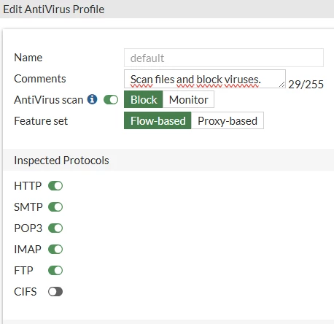Toggle the IMAP protocol switch
The image size is (334, 324).
(55, 250)
